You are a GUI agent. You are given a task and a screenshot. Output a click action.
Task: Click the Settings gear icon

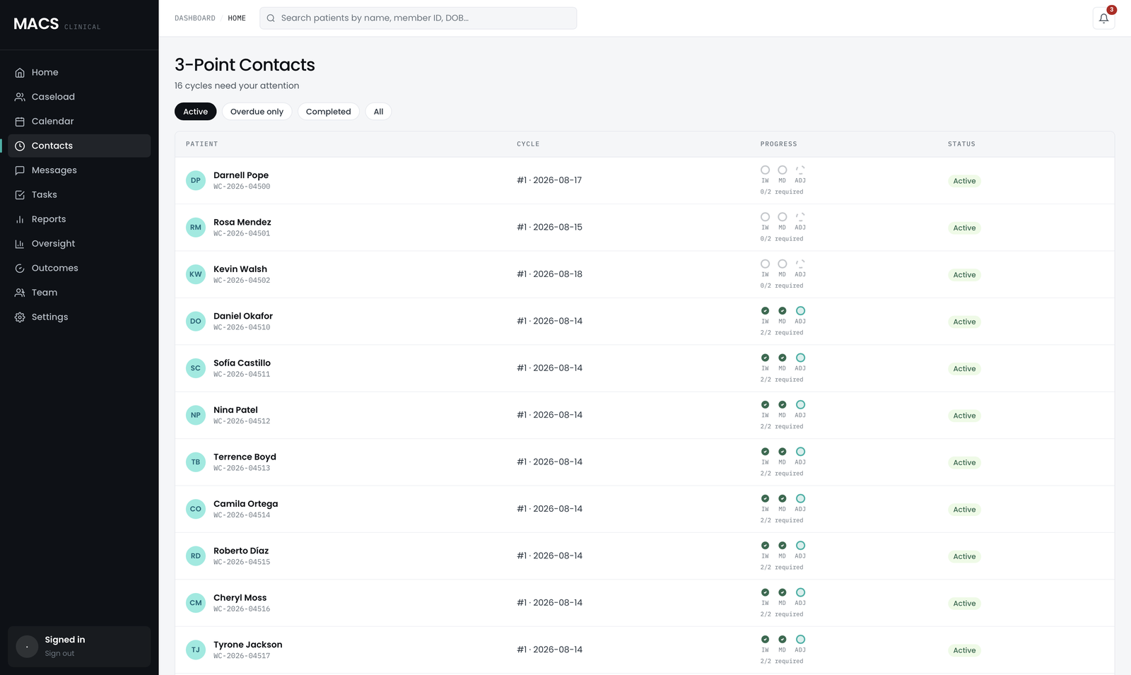click(x=20, y=317)
